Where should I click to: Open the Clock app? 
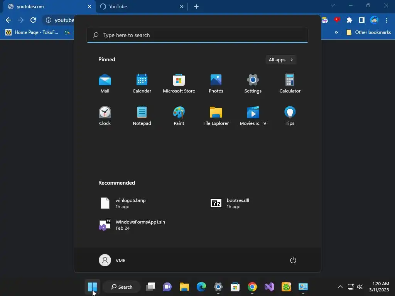point(105,116)
